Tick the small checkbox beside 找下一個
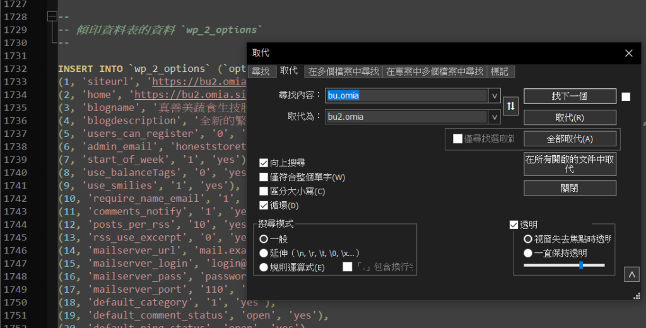646x328 pixels. coord(626,97)
